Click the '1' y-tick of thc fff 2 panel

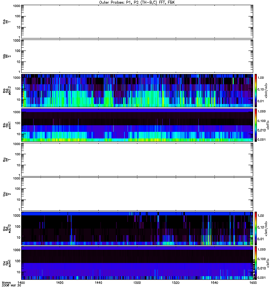pyautogui.click(x=19, y=209)
